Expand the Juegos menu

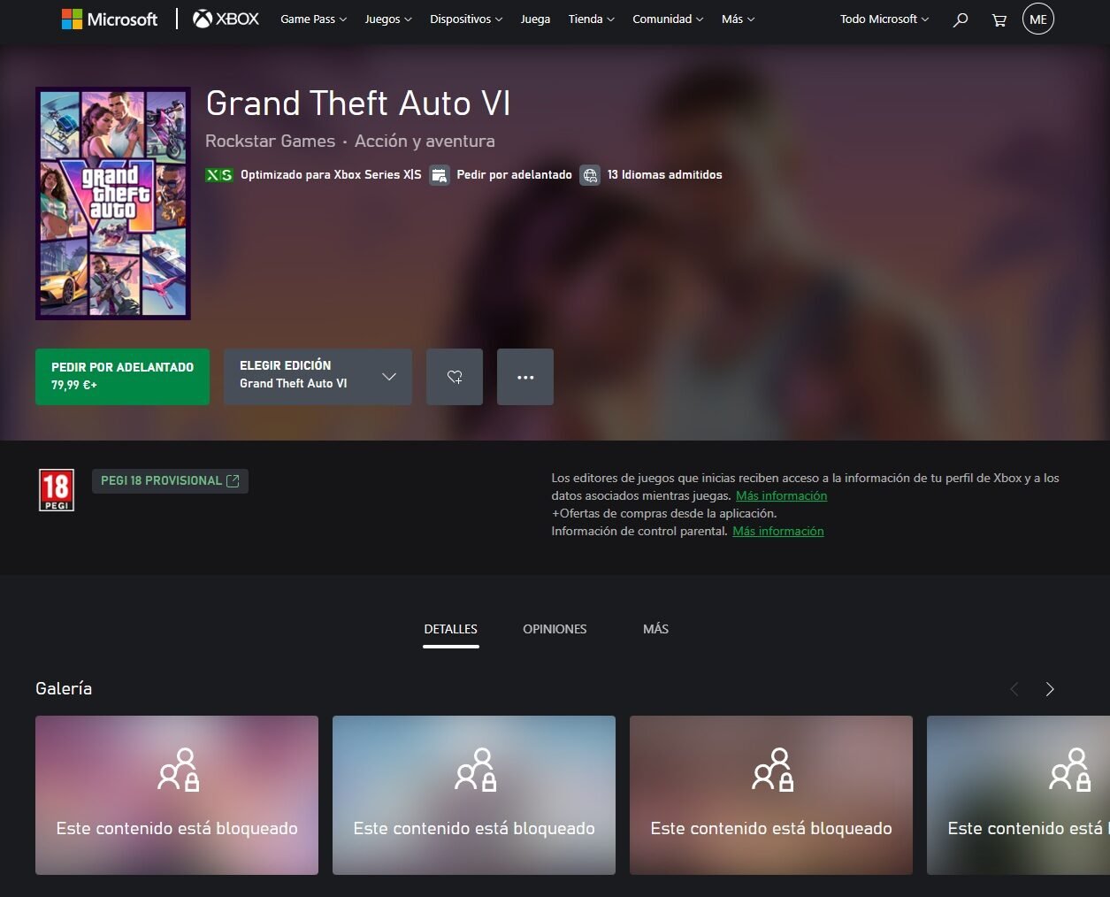388,19
